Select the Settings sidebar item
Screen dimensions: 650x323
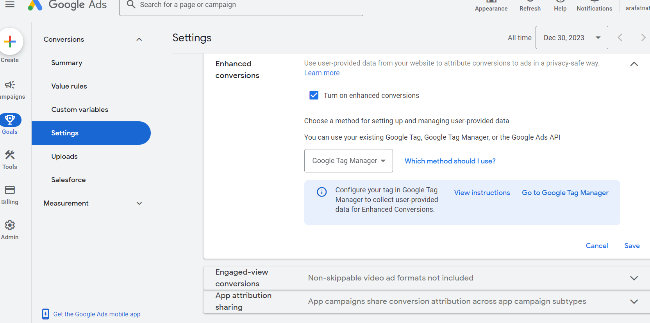tap(91, 133)
